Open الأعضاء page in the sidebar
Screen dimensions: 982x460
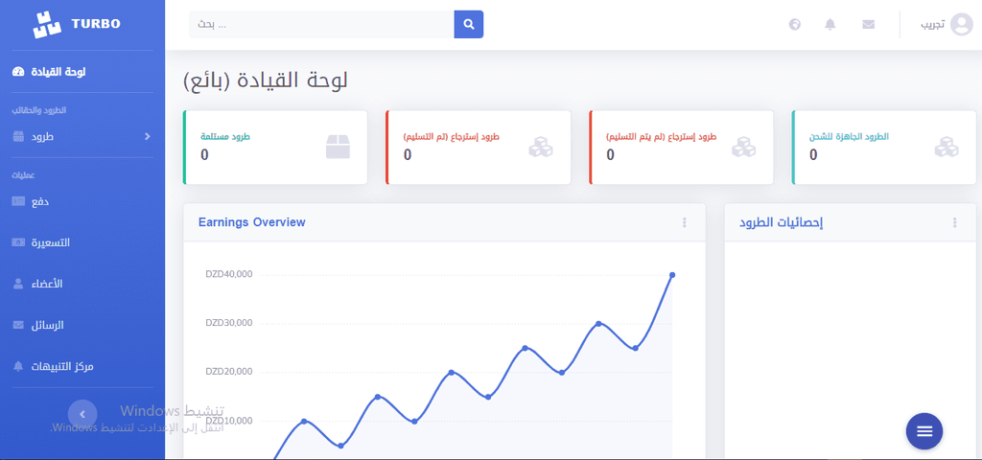(37, 284)
